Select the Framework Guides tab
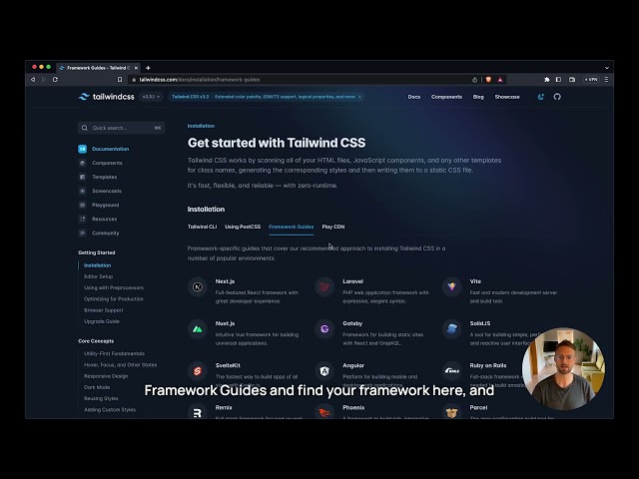 point(291,227)
